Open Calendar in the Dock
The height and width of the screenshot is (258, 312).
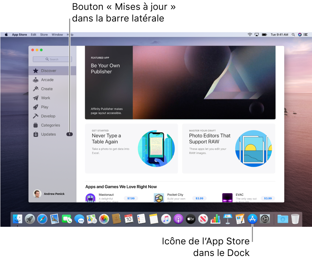click(129, 219)
